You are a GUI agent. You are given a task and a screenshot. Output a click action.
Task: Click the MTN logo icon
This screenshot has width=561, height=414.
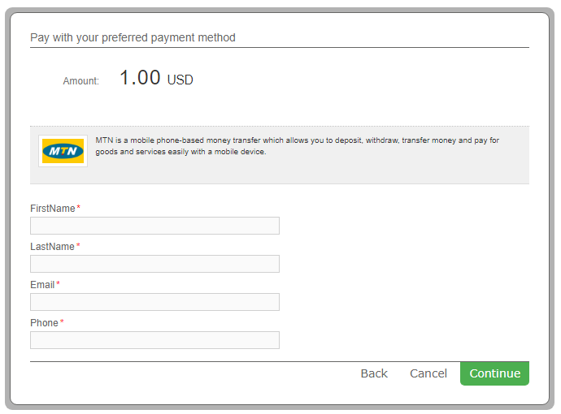63,151
